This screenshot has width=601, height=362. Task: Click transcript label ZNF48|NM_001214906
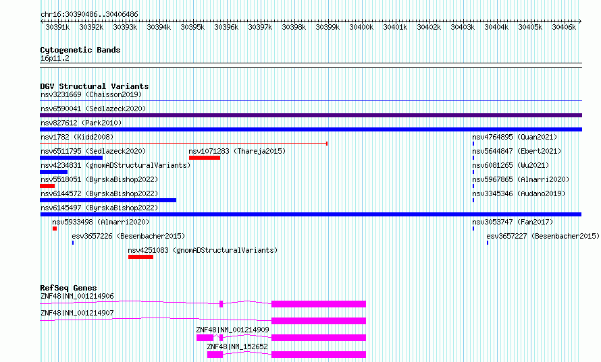[x=77, y=296]
